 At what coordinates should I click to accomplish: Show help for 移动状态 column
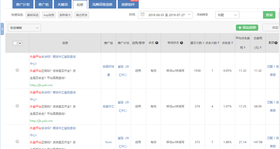pyautogui.click(x=182, y=43)
